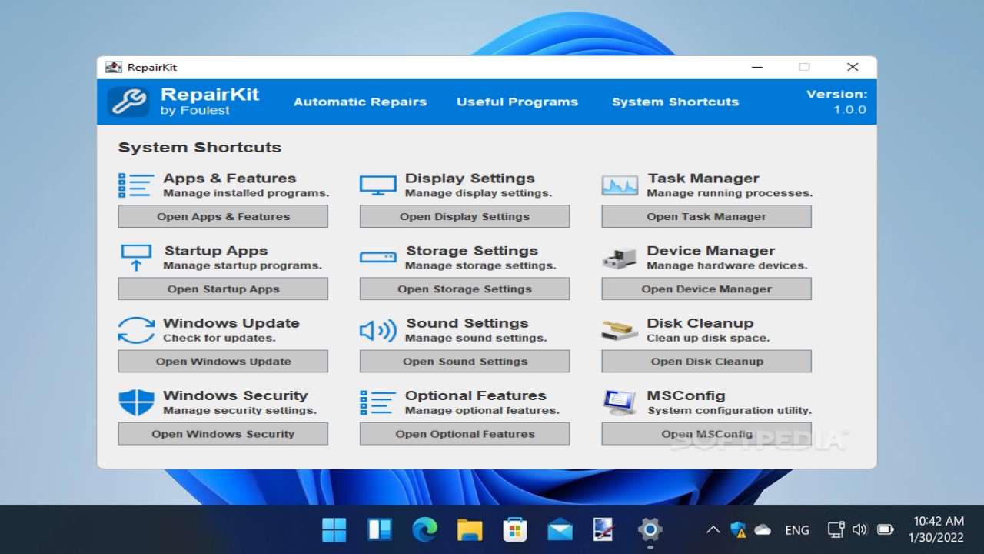
Task: Click the Open Startup Apps button
Action: 223,289
